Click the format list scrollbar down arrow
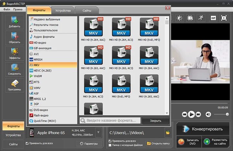The height and width of the screenshot is (151, 233). pyautogui.click(x=167, y=113)
